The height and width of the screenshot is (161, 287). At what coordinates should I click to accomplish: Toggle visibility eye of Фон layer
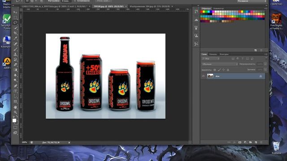click(x=203, y=76)
